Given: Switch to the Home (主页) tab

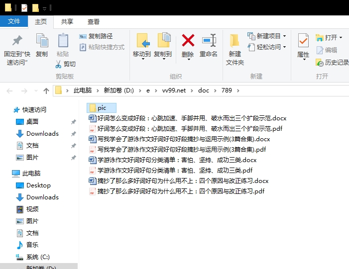Looking at the screenshot, I should [41, 22].
